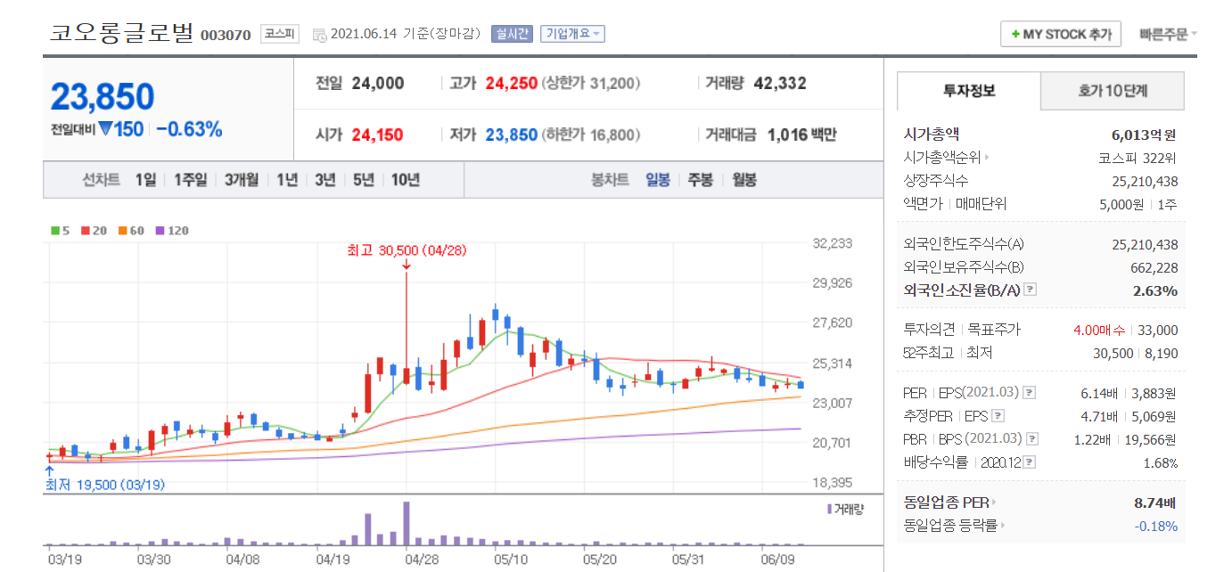Select the 일봉 daily candle chart
The height and width of the screenshot is (572, 1232).
[658, 180]
